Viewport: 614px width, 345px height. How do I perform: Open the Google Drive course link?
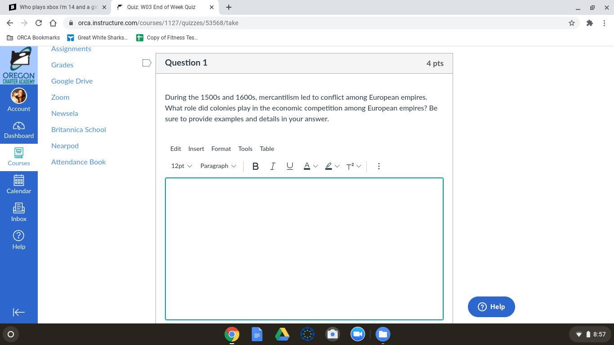[x=72, y=81]
